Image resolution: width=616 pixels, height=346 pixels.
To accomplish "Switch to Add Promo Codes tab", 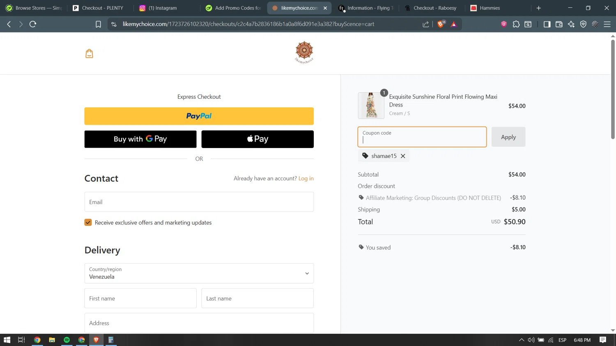I will click(x=233, y=8).
